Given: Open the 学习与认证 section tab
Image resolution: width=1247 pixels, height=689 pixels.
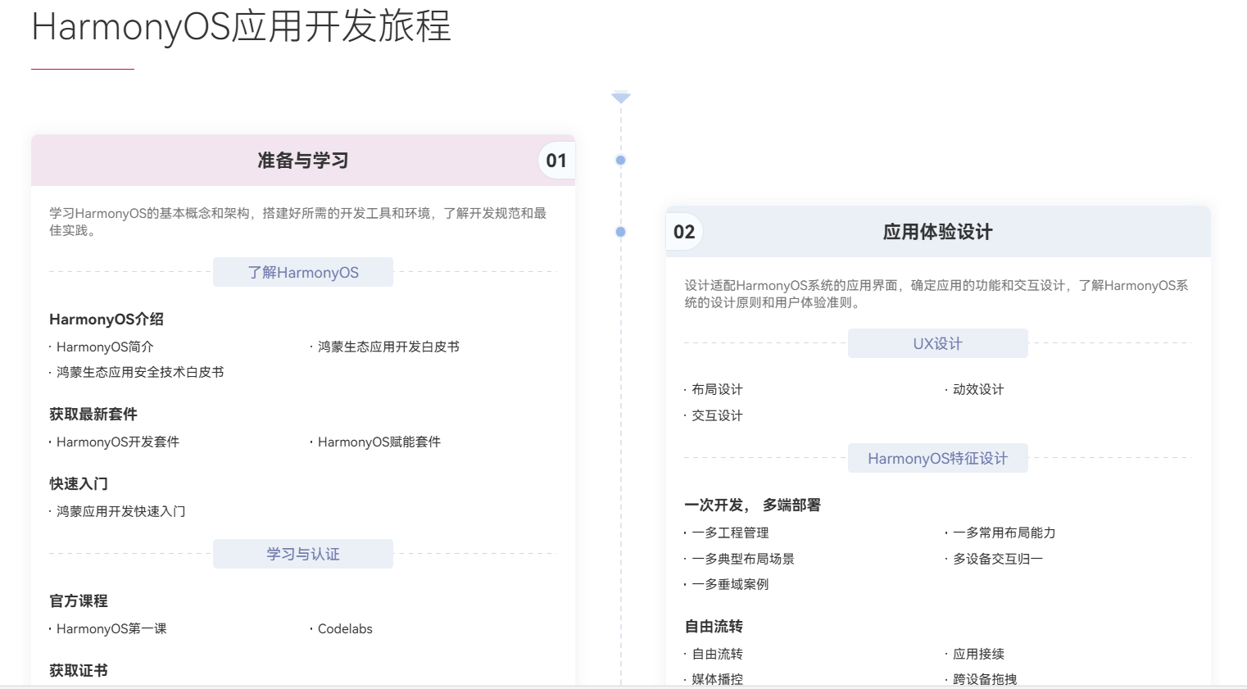Looking at the screenshot, I should click(x=303, y=555).
